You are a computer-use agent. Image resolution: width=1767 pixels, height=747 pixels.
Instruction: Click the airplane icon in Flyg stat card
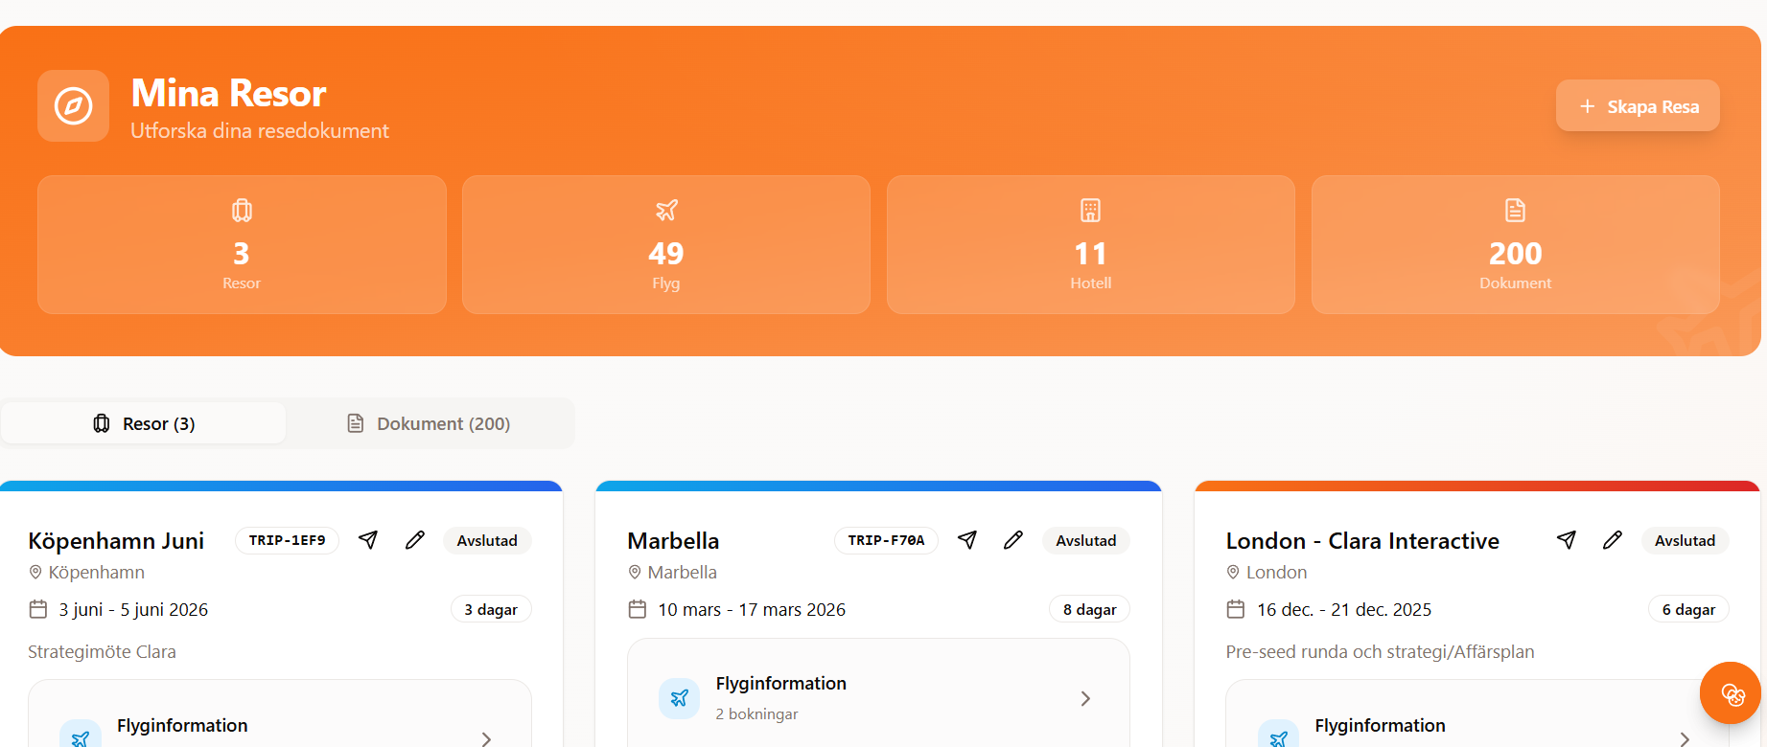(x=666, y=210)
